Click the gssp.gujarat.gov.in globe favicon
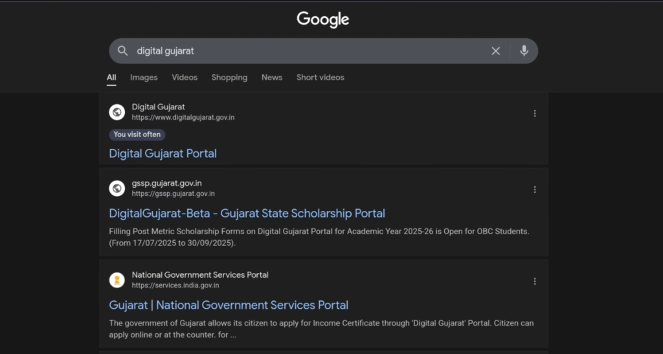This screenshot has height=354, width=663. (x=117, y=188)
